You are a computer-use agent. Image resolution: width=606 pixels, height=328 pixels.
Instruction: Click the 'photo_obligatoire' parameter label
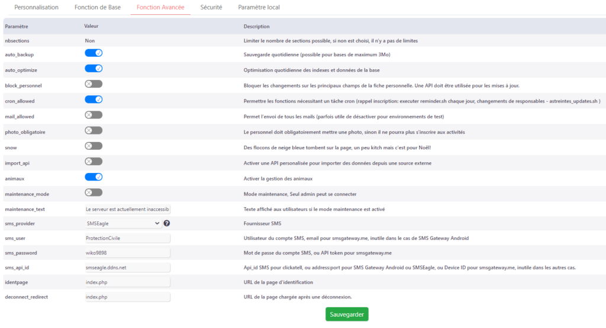(25, 132)
